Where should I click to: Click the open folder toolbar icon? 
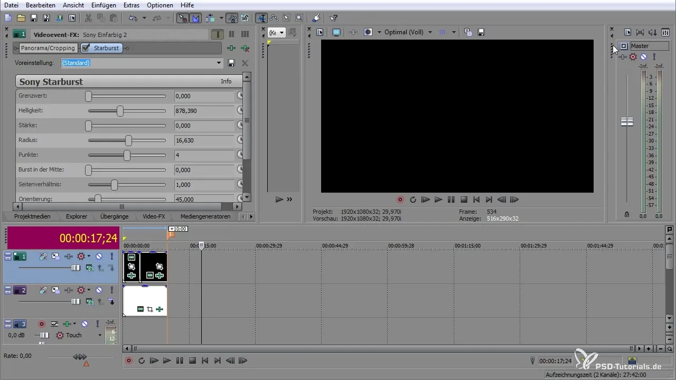(x=21, y=18)
